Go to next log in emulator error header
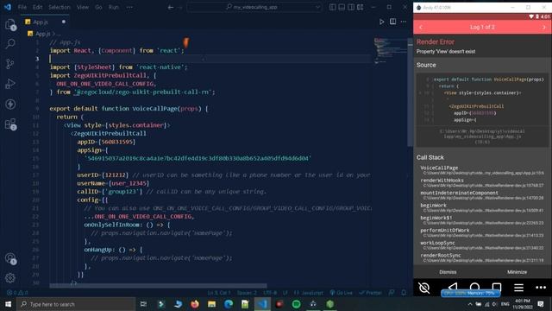 pyautogui.click(x=544, y=27)
